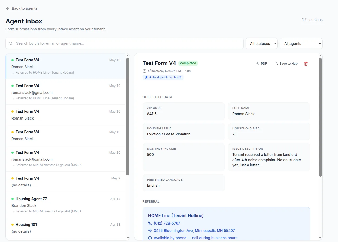The height and width of the screenshot is (242, 338).
Task: Click the star icon in Auto-deposits badge
Action: [x=146, y=77]
